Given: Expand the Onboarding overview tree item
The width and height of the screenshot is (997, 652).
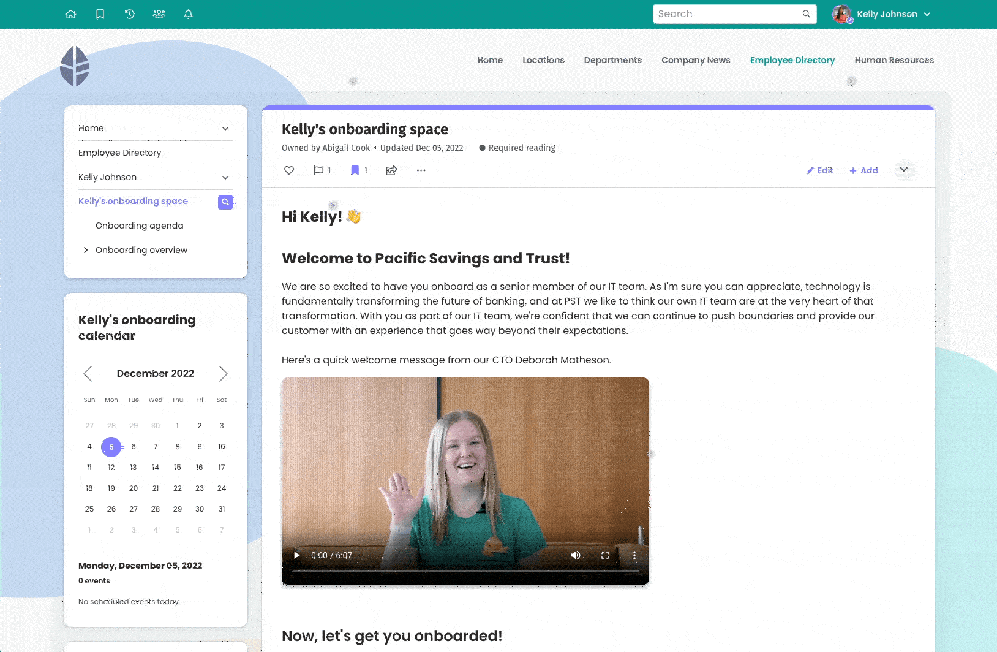Looking at the screenshot, I should point(86,250).
